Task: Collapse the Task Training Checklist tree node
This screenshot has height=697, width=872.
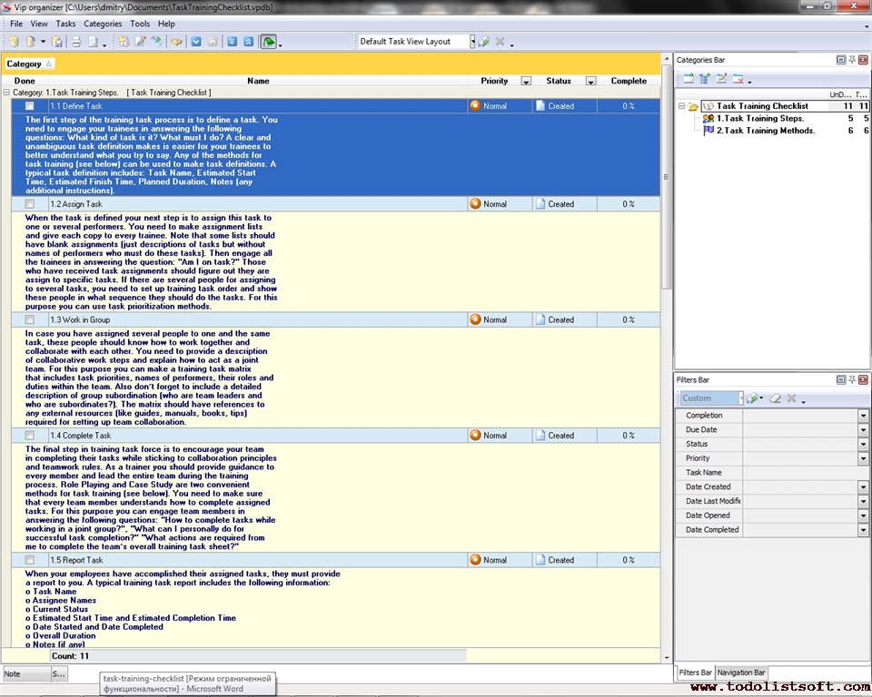Action: pos(681,106)
